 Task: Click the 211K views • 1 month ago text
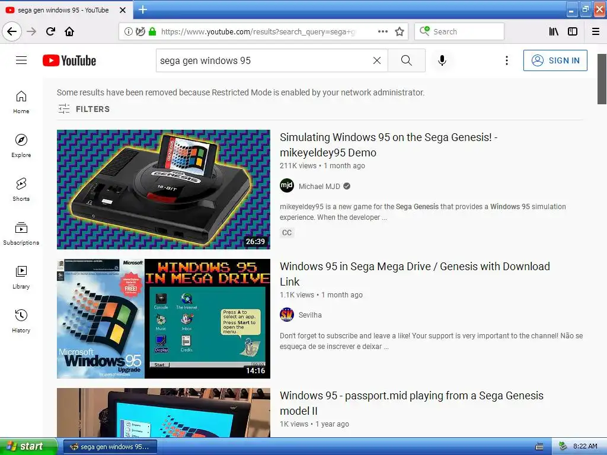[322, 166]
